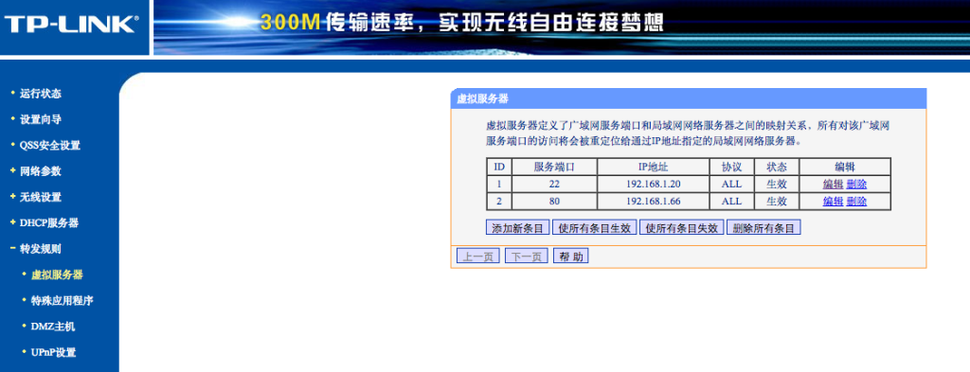This screenshot has width=970, height=372.
Task: Expand DHCP服务器 section
Action: (49, 223)
